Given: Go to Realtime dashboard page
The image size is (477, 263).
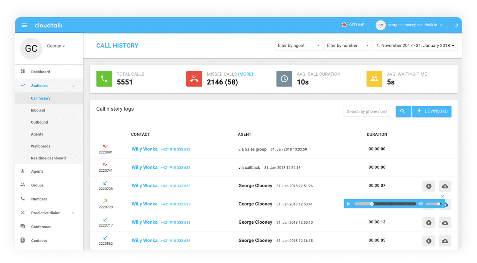Looking at the screenshot, I should coord(48,158).
